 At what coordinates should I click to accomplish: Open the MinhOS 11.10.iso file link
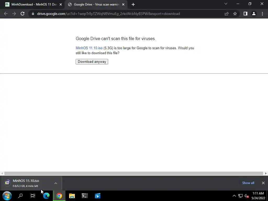pyautogui.click(x=89, y=48)
